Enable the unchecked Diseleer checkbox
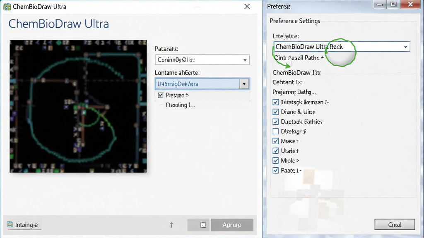This screenshot has height=238, width=424. 275,131
